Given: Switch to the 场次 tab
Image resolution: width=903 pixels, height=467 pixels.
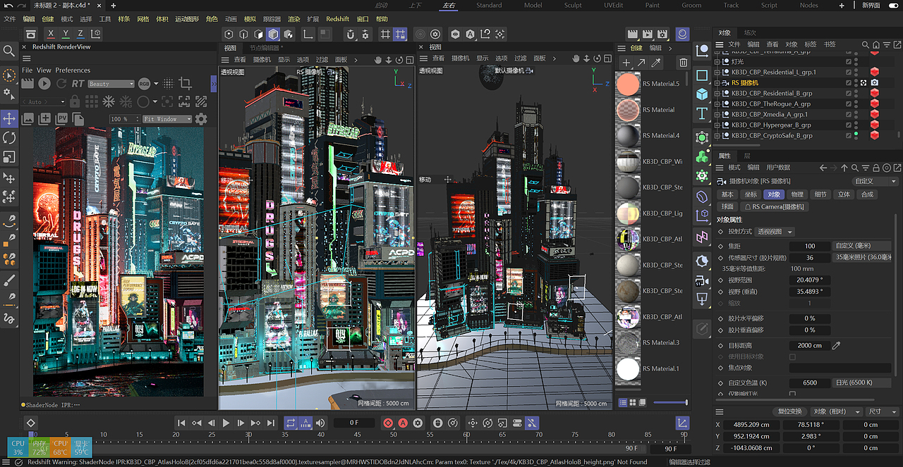Looking at the screenshot, I should 750,32.
